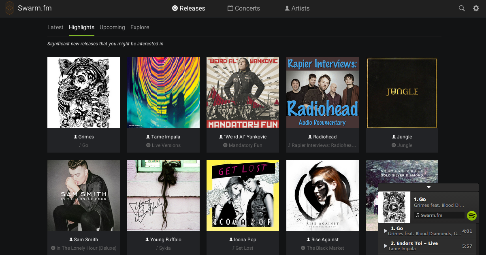
Task: Click the "Grimes feat. Blood Diamonds, G..." queue row text
Action: [x=425, y=234]
